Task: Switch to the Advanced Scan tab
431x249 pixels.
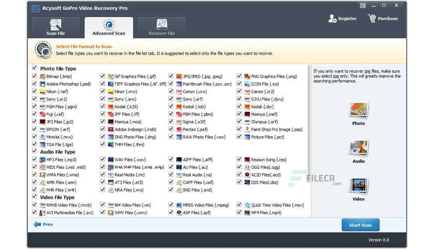Action: (x=109, y=27)
